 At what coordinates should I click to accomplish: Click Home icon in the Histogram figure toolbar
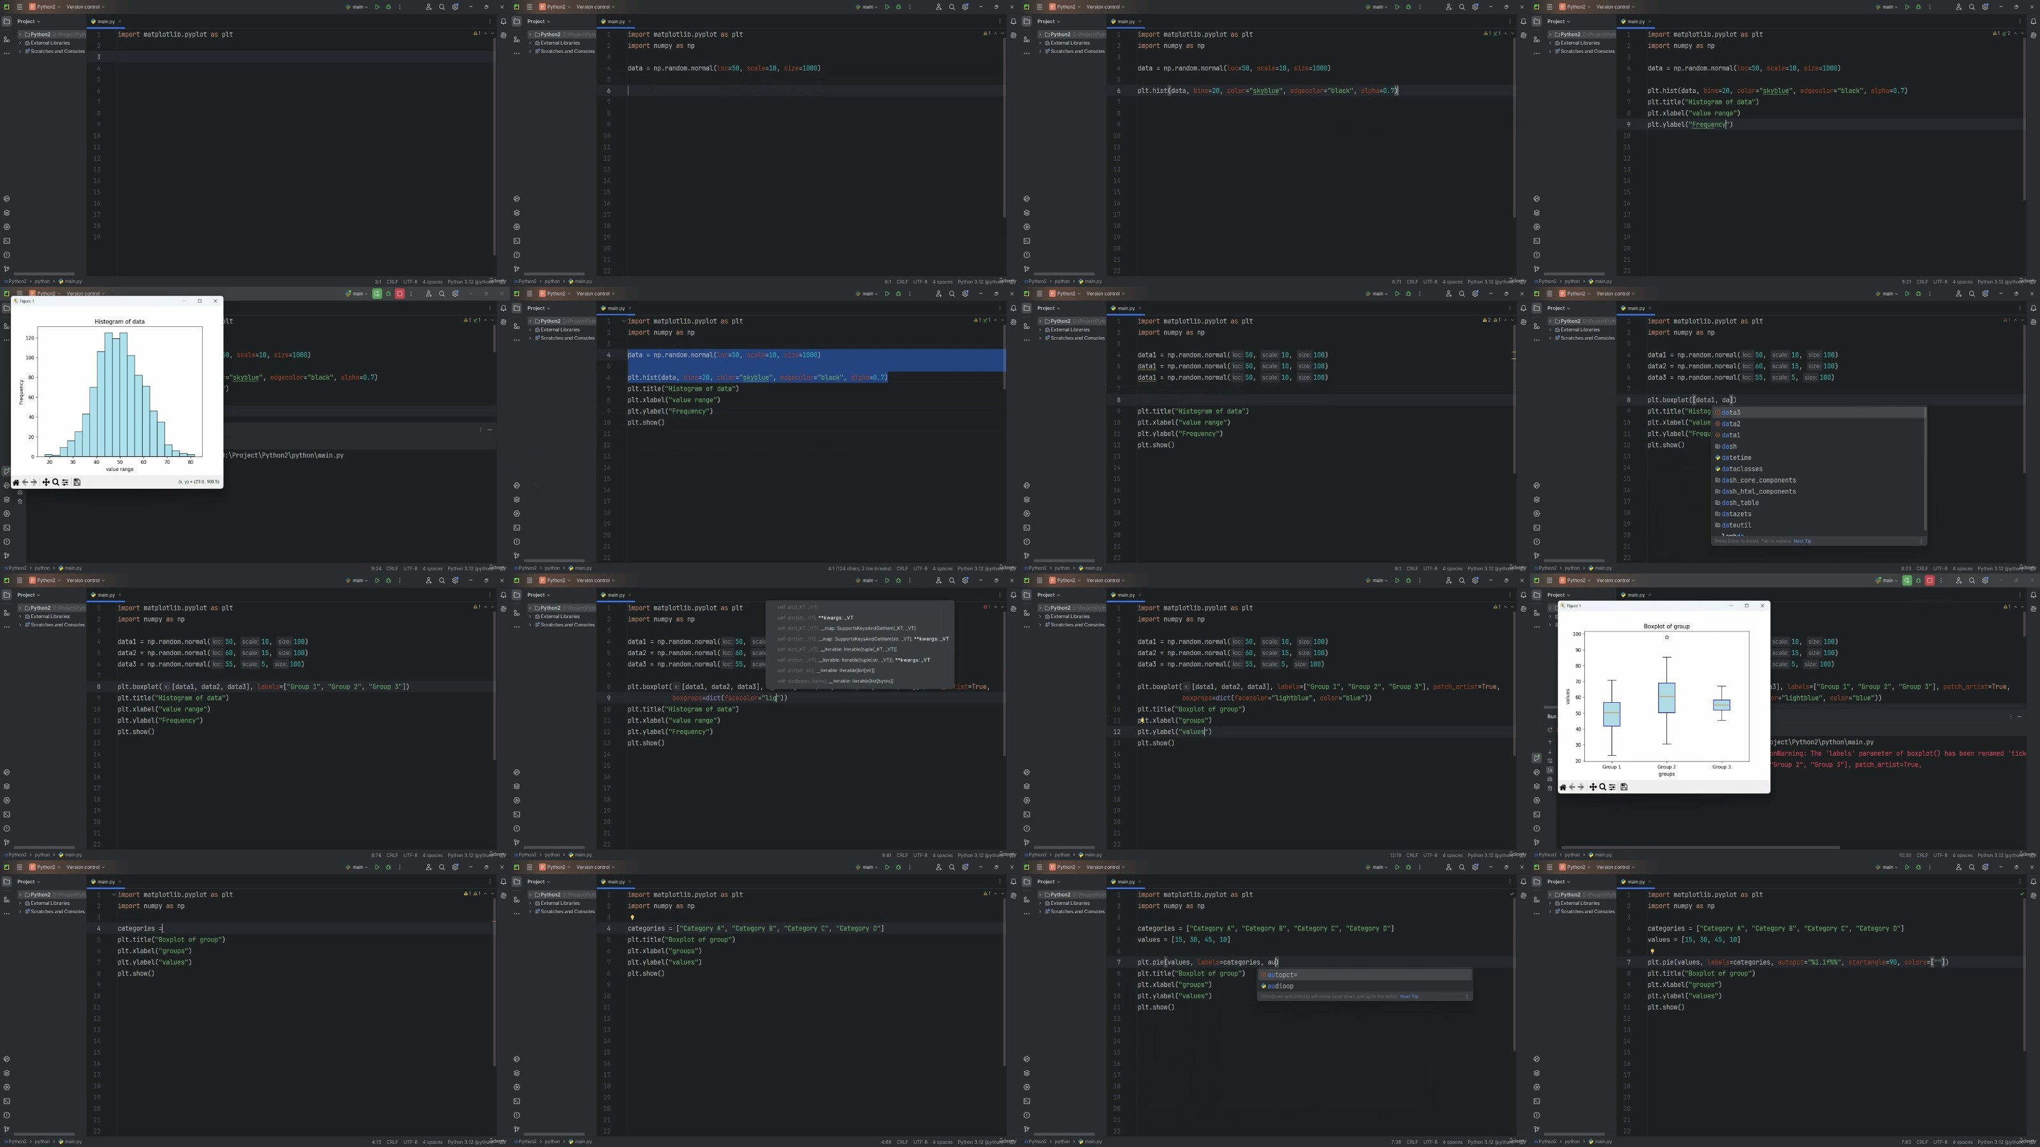coord(16,482)
